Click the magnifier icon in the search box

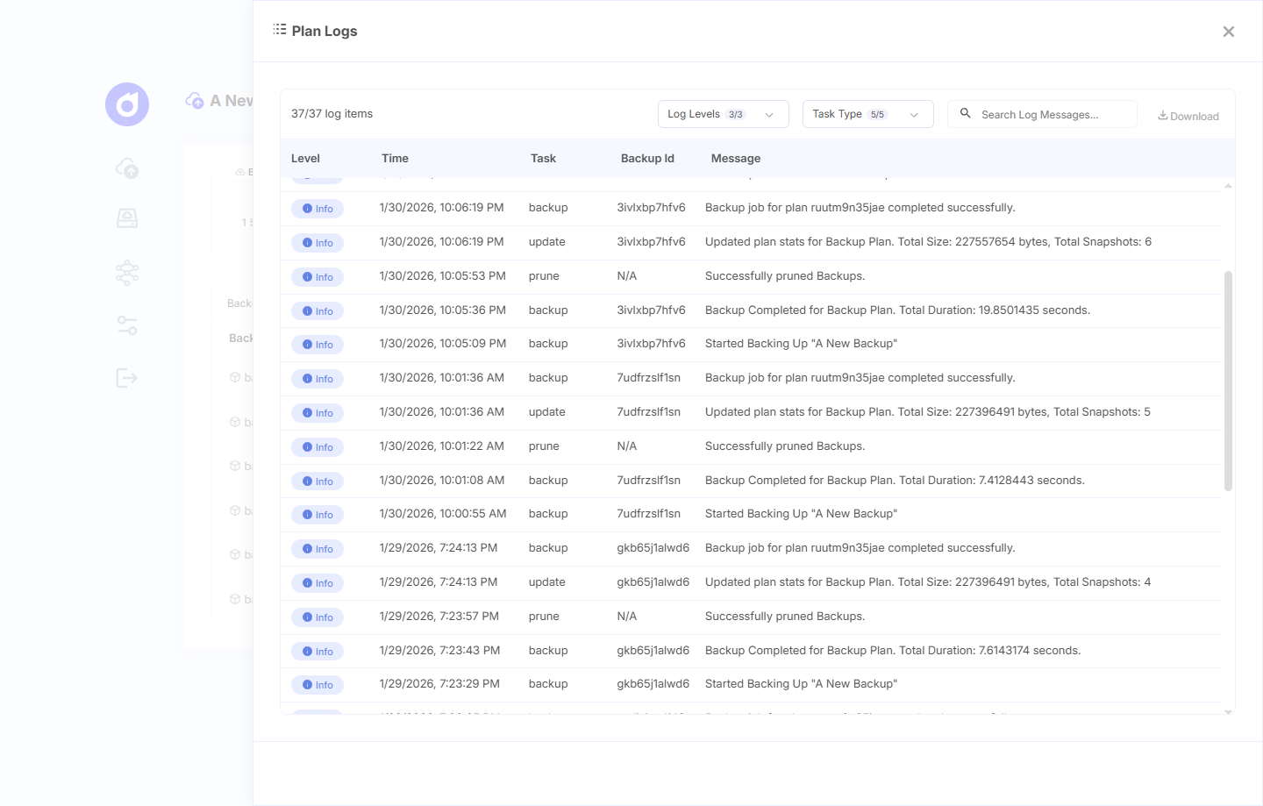965,114
